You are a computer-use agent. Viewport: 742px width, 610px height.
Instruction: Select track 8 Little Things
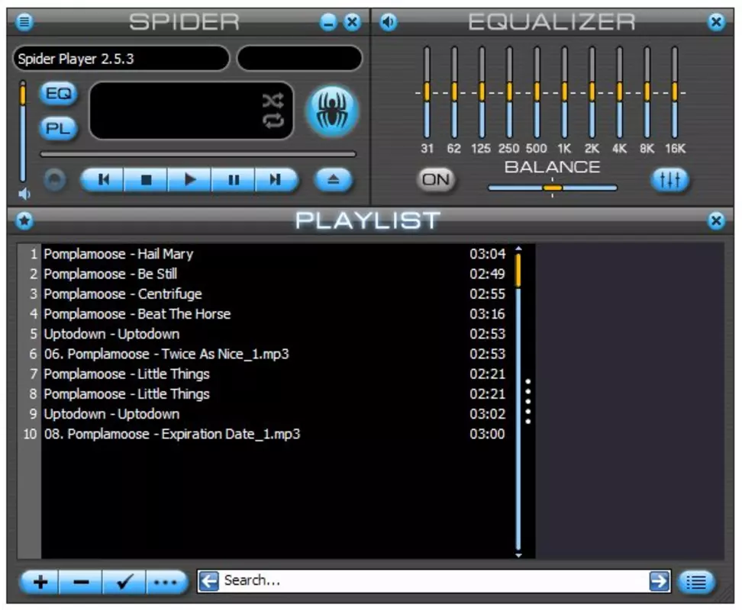click(x=275, y=394)
